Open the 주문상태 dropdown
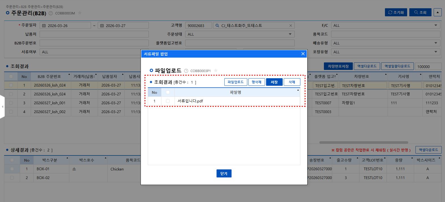The image size is (445, 202). pyautogui.click(x=240, y=34)
